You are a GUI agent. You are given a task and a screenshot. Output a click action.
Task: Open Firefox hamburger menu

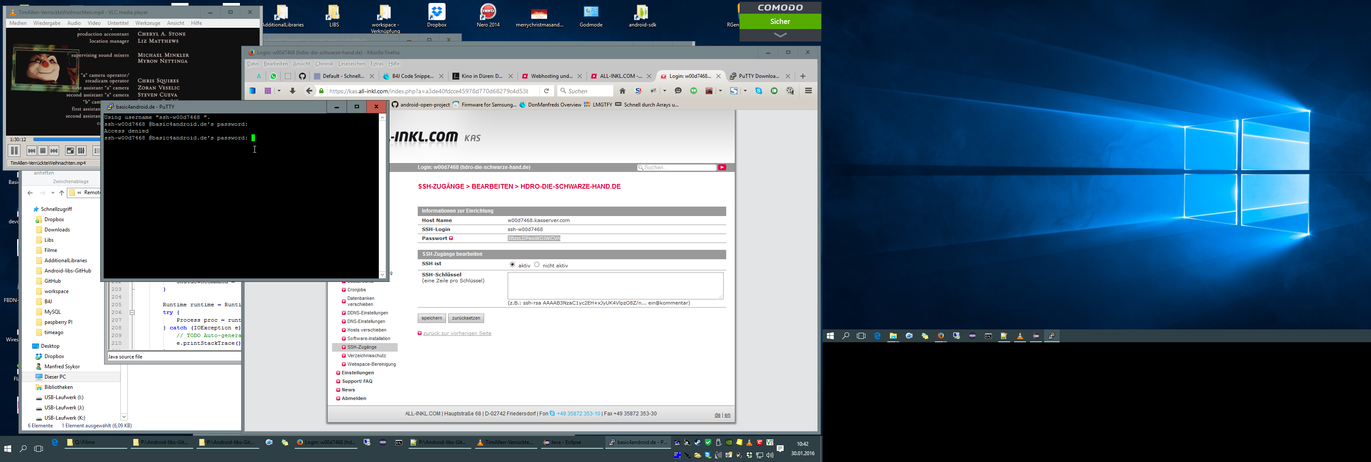pos(808,91)
